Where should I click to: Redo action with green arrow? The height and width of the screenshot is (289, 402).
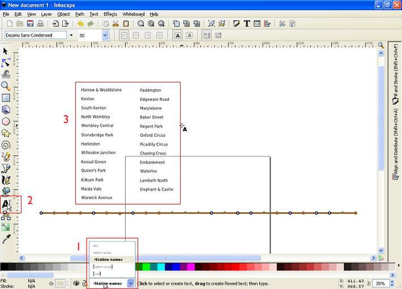pyautogui.click(x=91, y=24)
